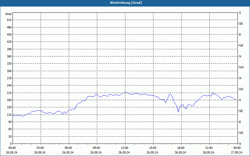The image size is (250, 156).
Task: Click the blue line's sharp dip near 18:00
Action: click(x=178, y=112)
